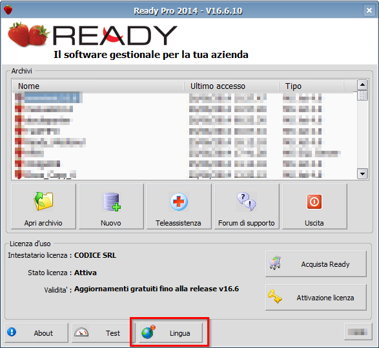Open the Forum di supporto chat icon
The image size is (379, 348).
pyautogui.click(x=246, y=202)
